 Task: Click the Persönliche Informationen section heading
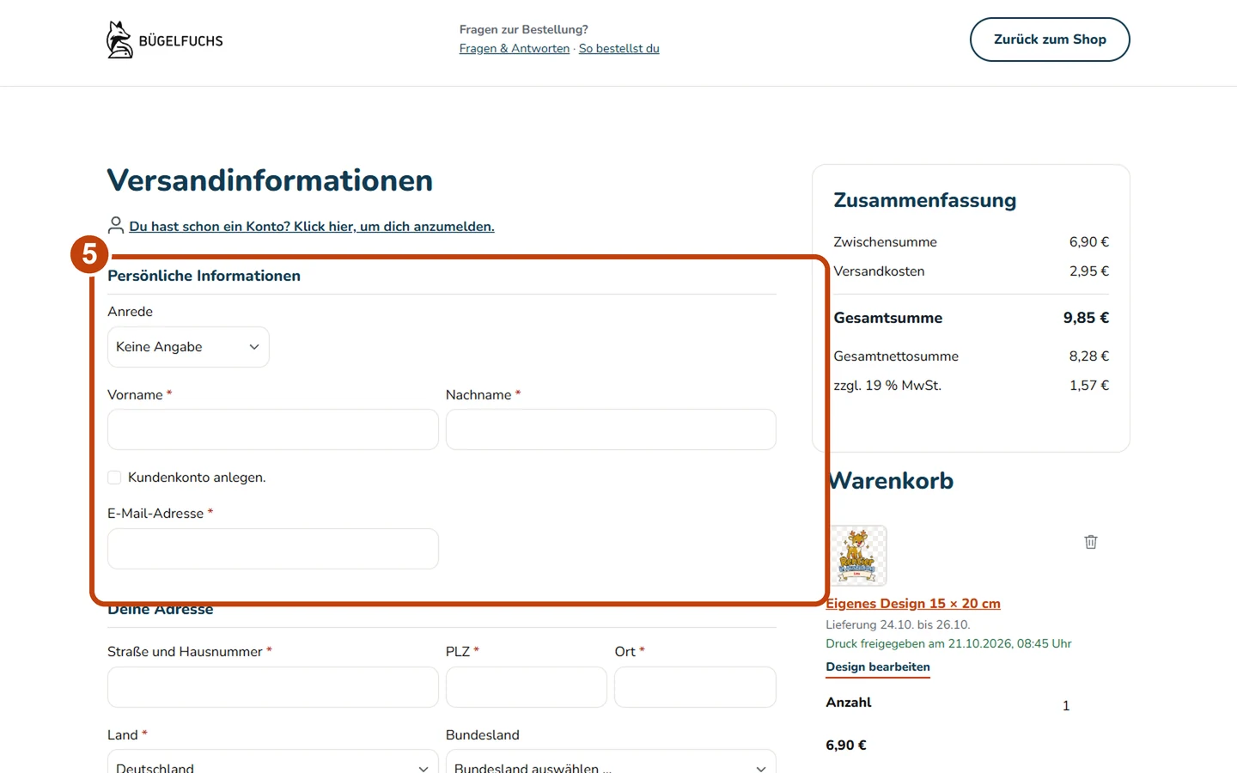(x=204, y=276)
